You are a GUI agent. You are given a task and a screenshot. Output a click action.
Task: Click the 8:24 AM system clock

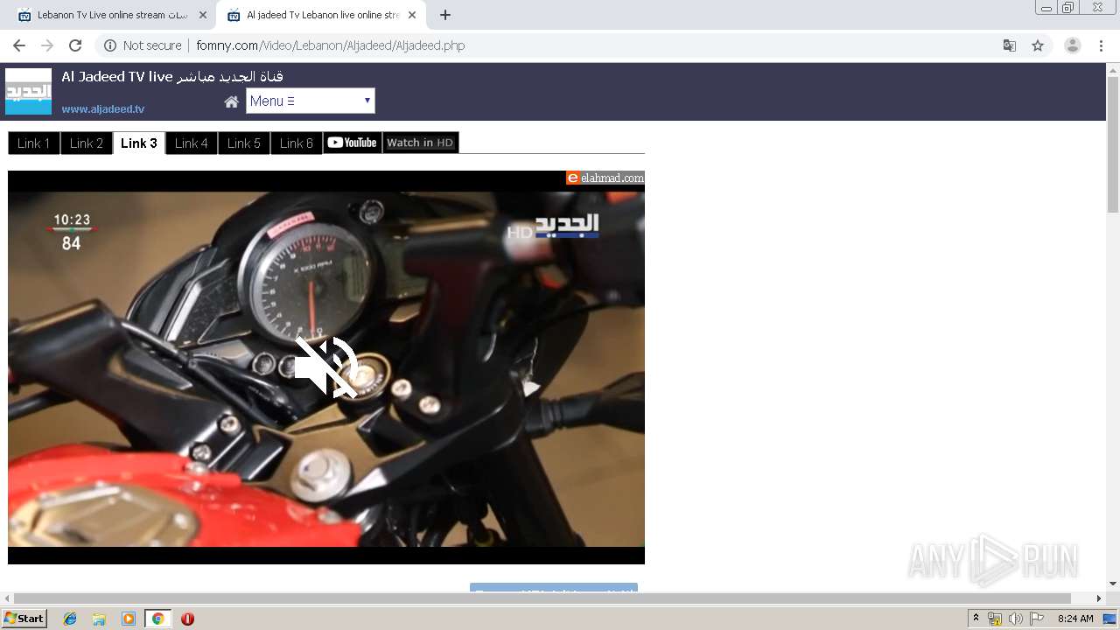coord(1075,619)
